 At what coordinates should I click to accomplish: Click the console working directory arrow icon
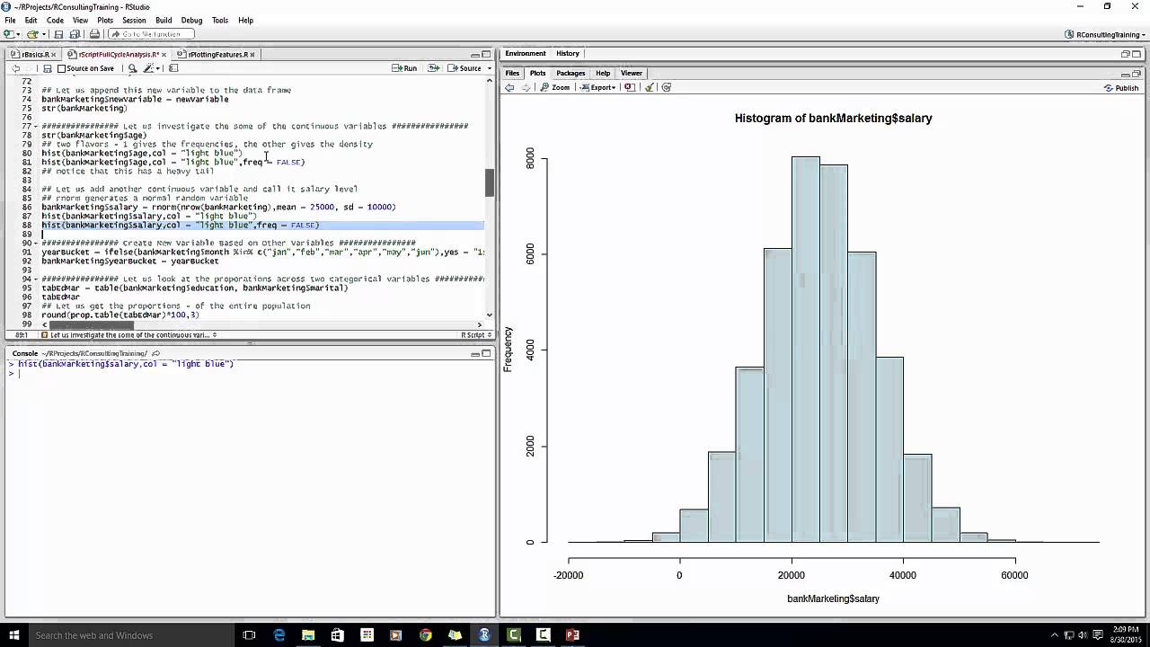point(155,354)
